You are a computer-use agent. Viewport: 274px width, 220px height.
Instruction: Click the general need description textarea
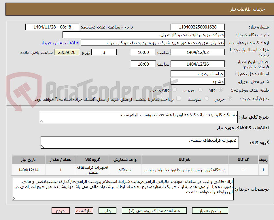139,117
